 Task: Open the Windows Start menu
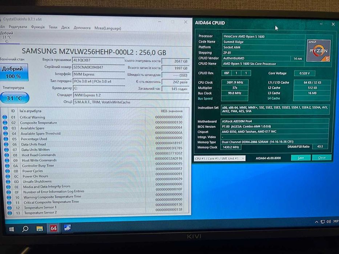(x=11, y=229)
